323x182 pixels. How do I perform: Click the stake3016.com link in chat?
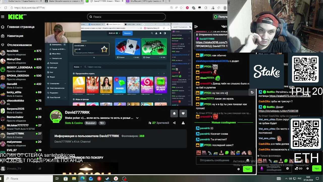coord(211,42)
